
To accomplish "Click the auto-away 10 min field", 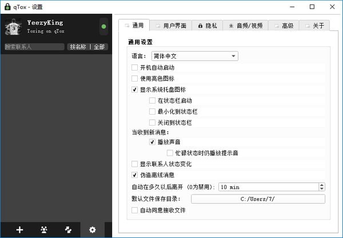I will (269, 187).
